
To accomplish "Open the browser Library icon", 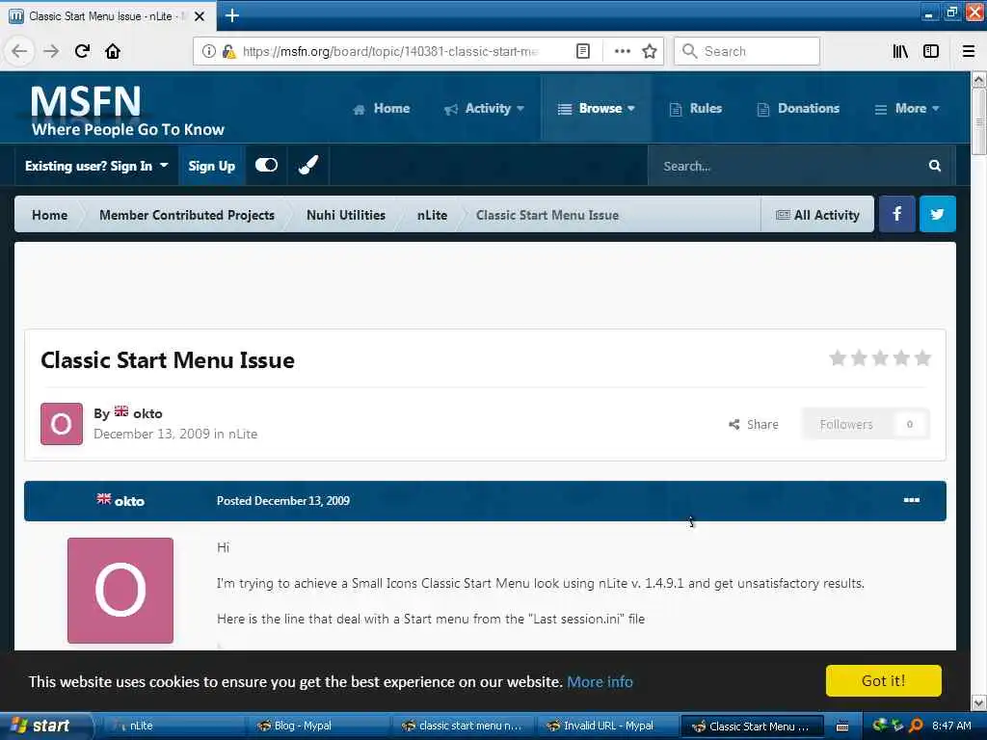I will [x=900, y=52].
